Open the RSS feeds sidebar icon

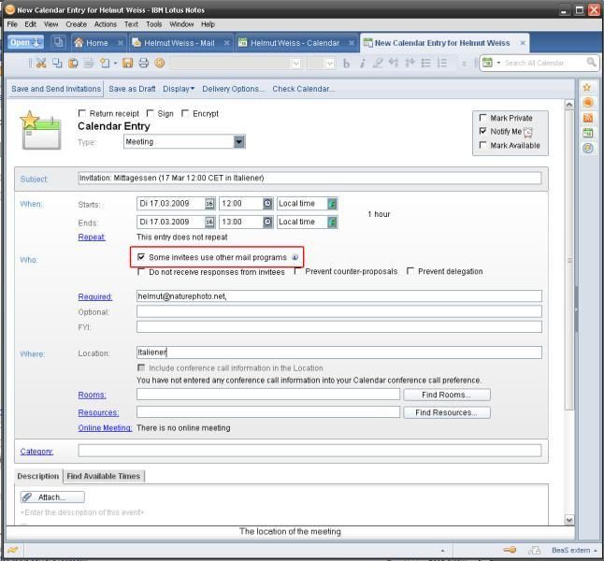pyautogui.click(x=588, y=118)
